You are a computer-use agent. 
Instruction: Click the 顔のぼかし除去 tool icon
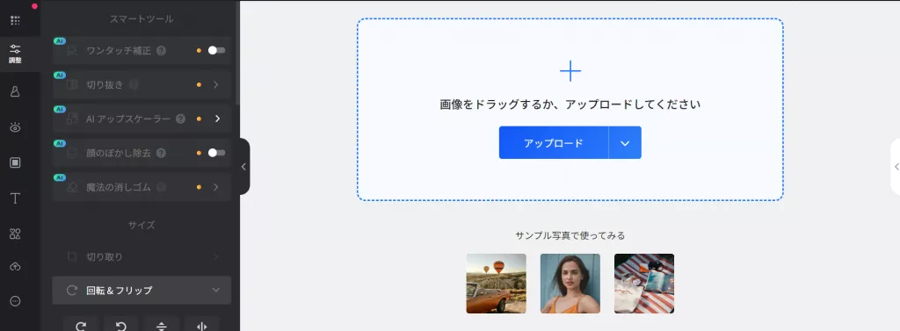coord(72,153)
